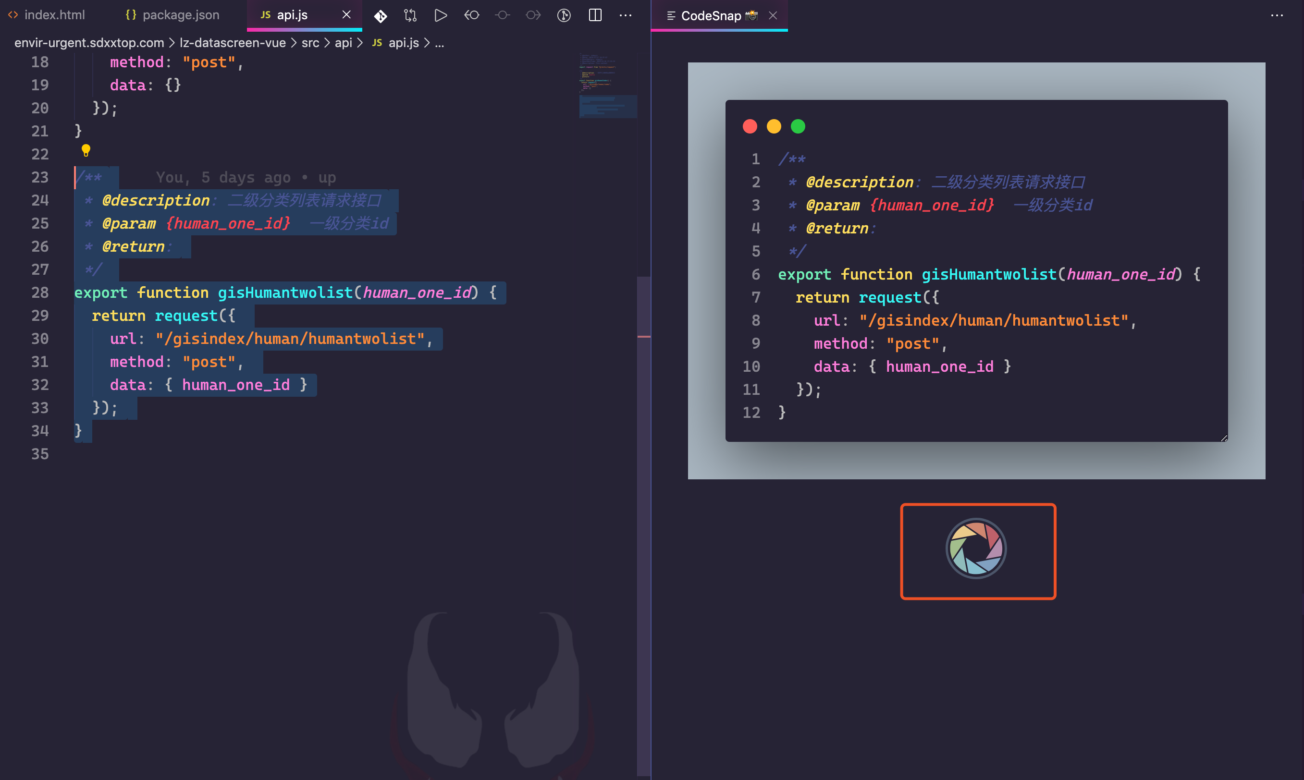Toggle file blame circular branch icon
This screenshot has width=1304, height=780.
[x=564, y=16]
